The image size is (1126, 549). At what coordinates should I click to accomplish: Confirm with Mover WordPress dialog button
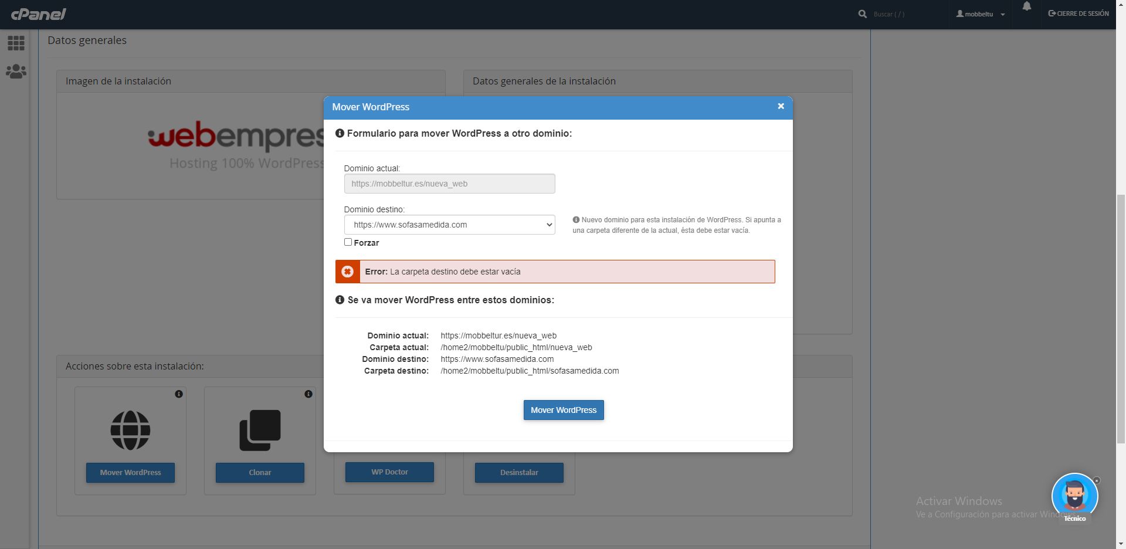(x=564, y=410)
